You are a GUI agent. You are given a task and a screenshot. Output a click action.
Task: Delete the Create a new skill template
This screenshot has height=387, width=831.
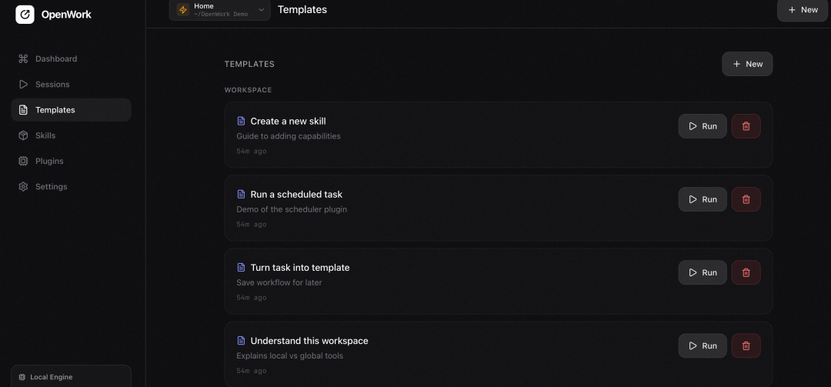coord(746,126)
